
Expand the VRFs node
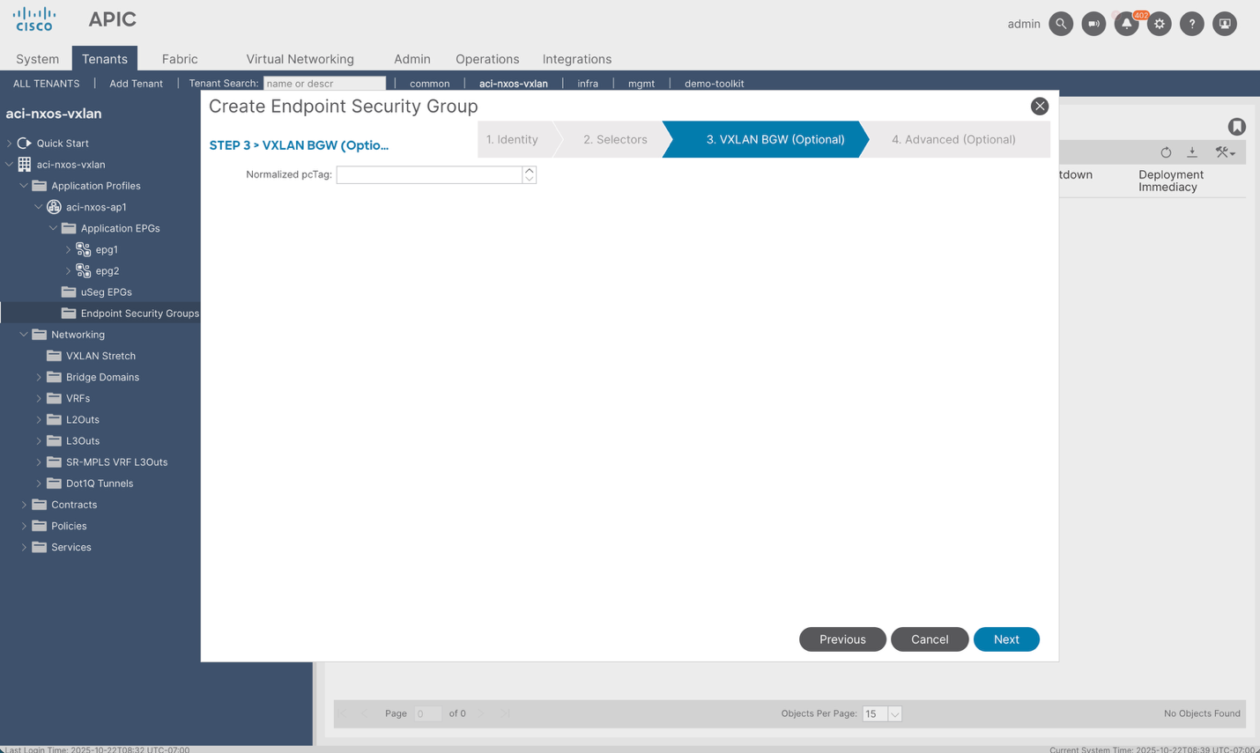coord(39,398)
